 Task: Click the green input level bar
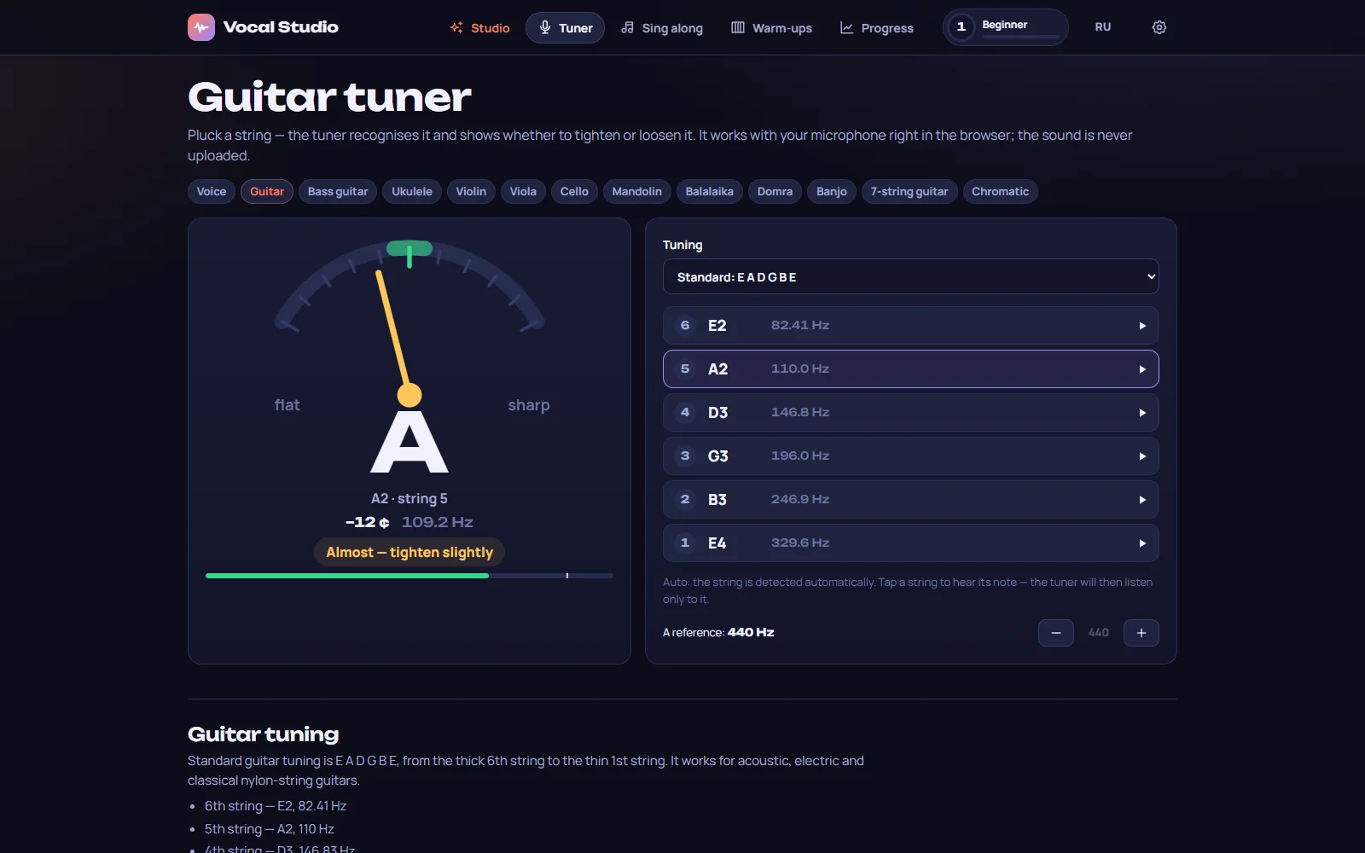[x=347, y=576]
